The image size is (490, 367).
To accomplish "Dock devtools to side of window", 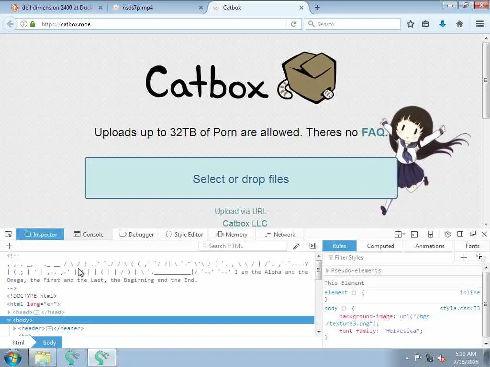I will (x=460, y=234).
